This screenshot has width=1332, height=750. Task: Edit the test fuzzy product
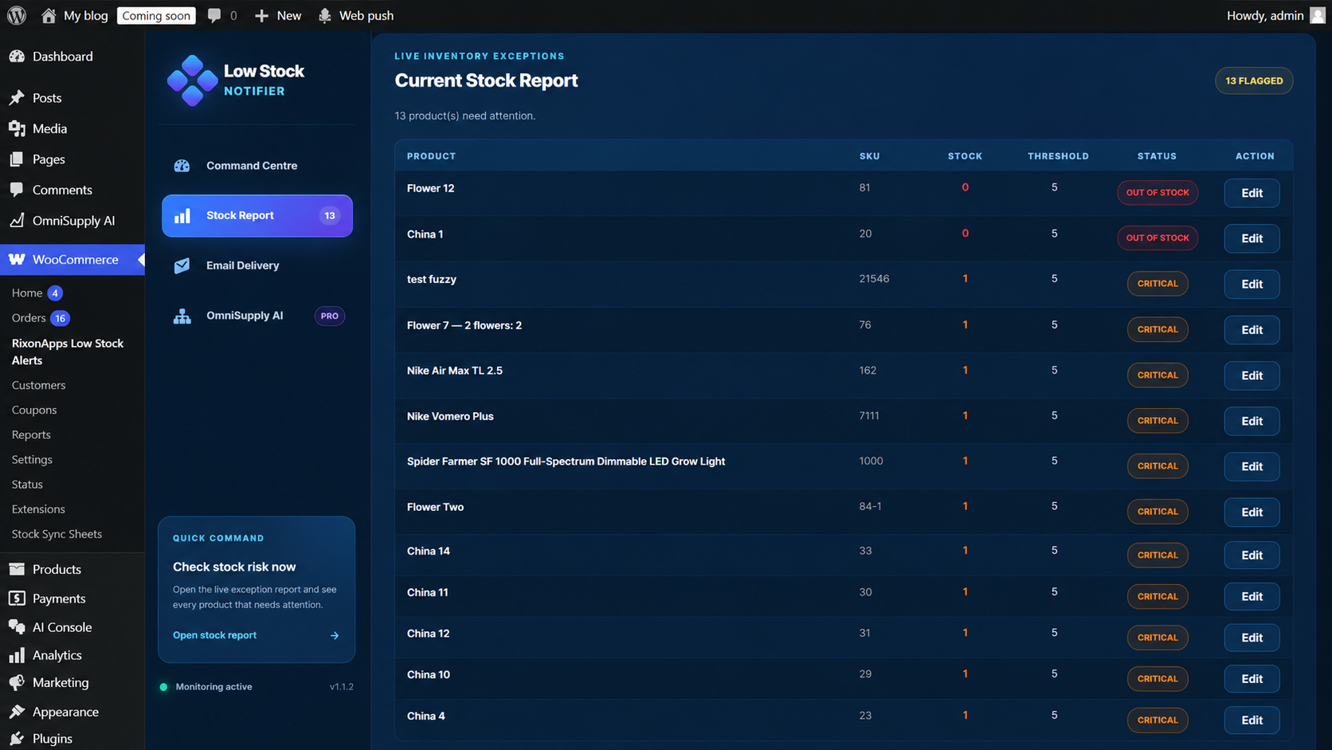pyautogui.click(x=1252, y=284)
